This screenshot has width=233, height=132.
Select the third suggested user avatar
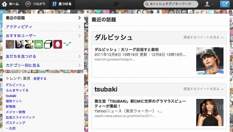coord(29,44)
